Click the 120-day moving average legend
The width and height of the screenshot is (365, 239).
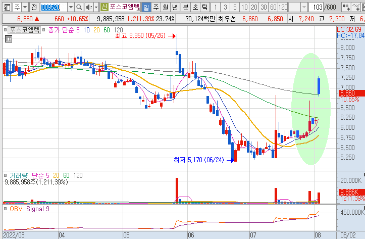(118, 30)
